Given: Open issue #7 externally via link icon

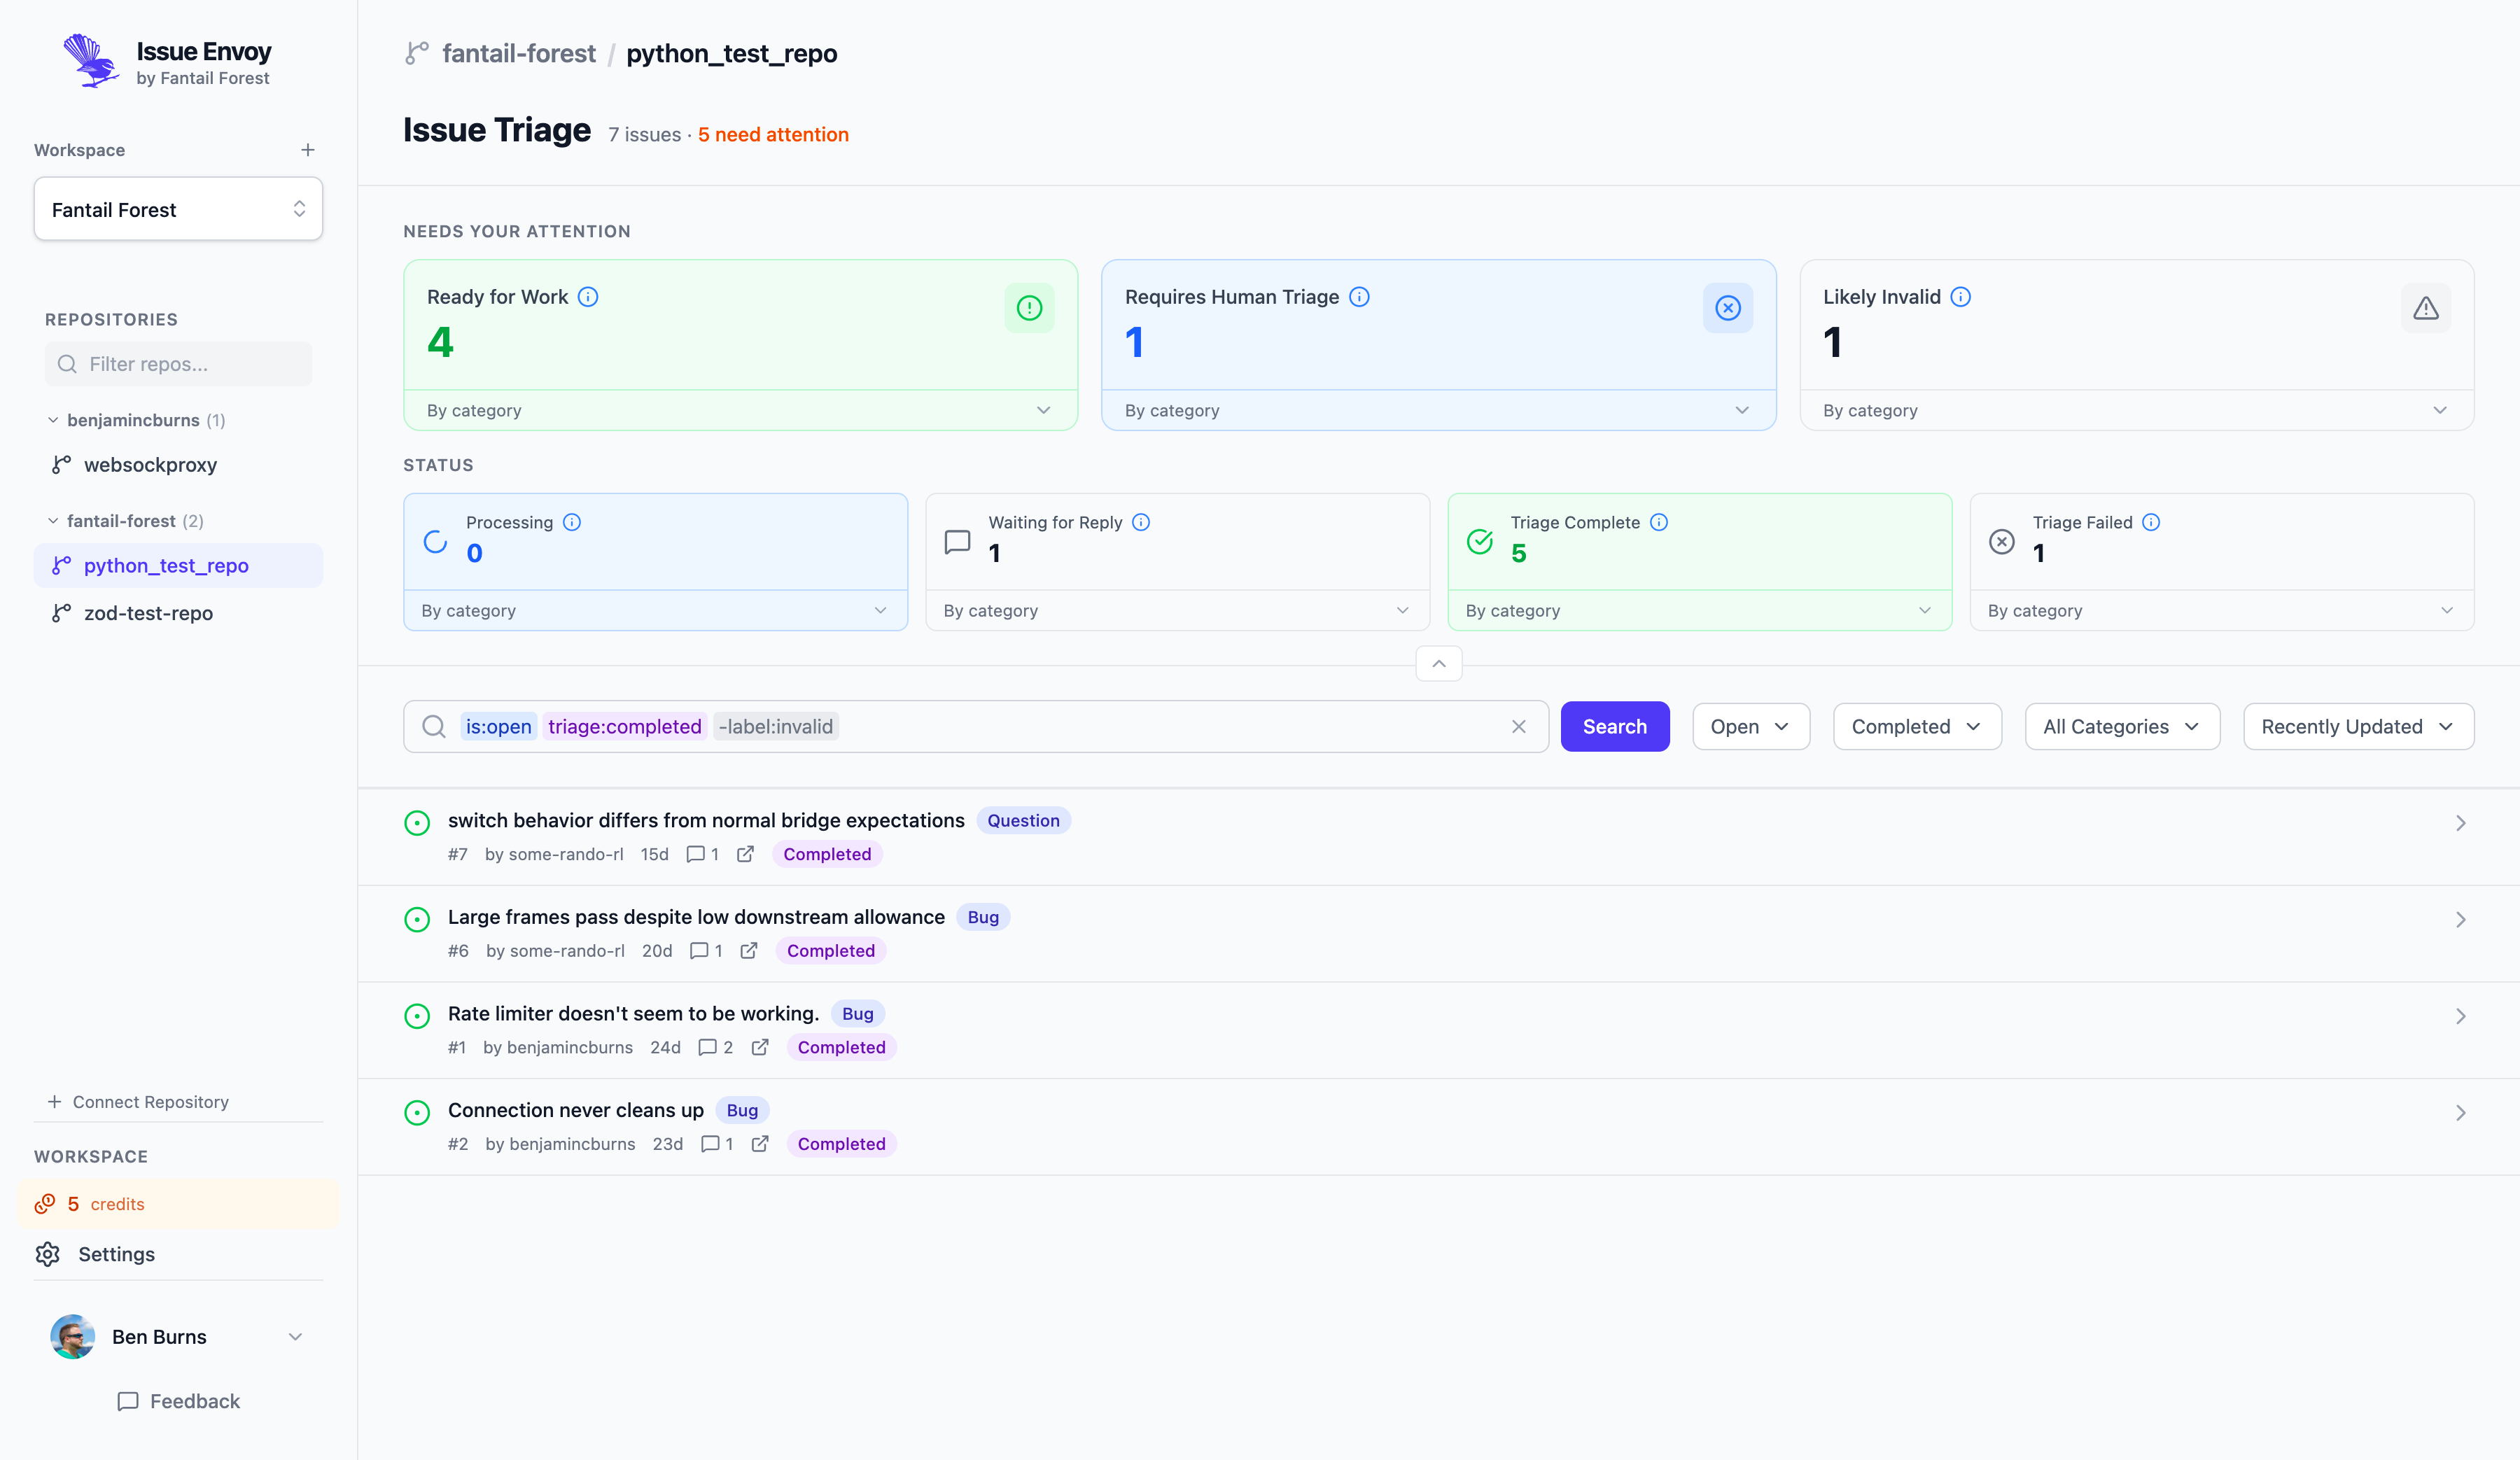Looking at the screenshot, I should [745, 854].
